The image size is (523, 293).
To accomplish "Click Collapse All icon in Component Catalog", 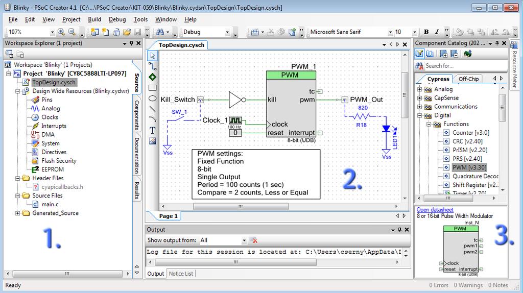I will 454,54.
